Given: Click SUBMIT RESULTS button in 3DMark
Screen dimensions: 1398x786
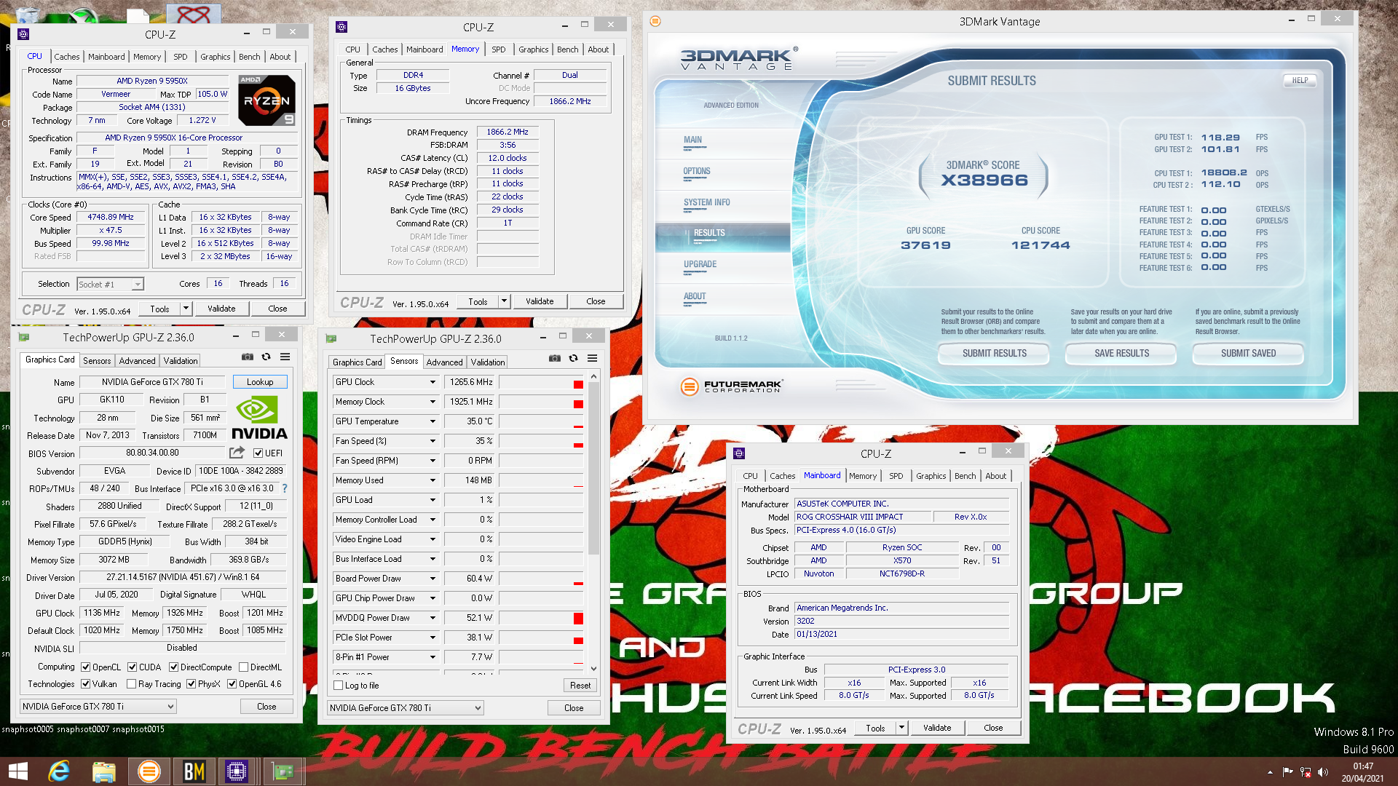Looking at the screenshot, I should [x=994, y=354].
